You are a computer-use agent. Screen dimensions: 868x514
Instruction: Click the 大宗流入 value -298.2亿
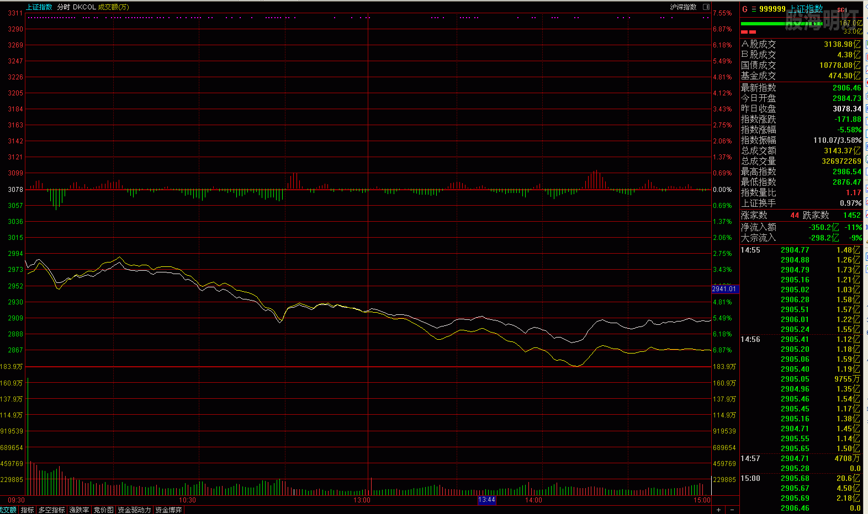[x=824, y=238]
